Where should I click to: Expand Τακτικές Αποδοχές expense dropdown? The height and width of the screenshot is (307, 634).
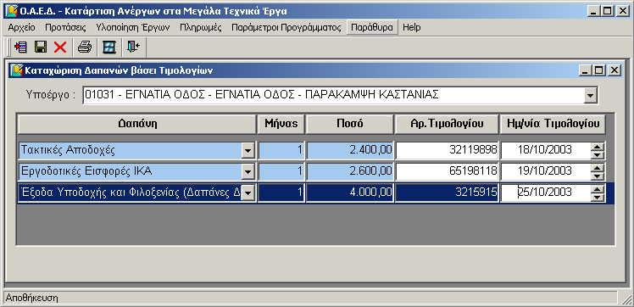[x=247, y=151]
